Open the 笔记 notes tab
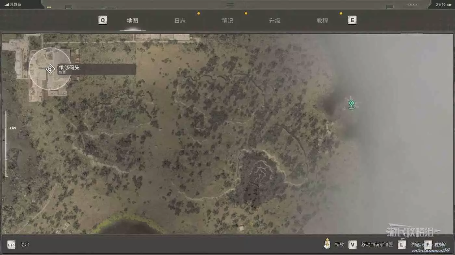 point(227,21)
